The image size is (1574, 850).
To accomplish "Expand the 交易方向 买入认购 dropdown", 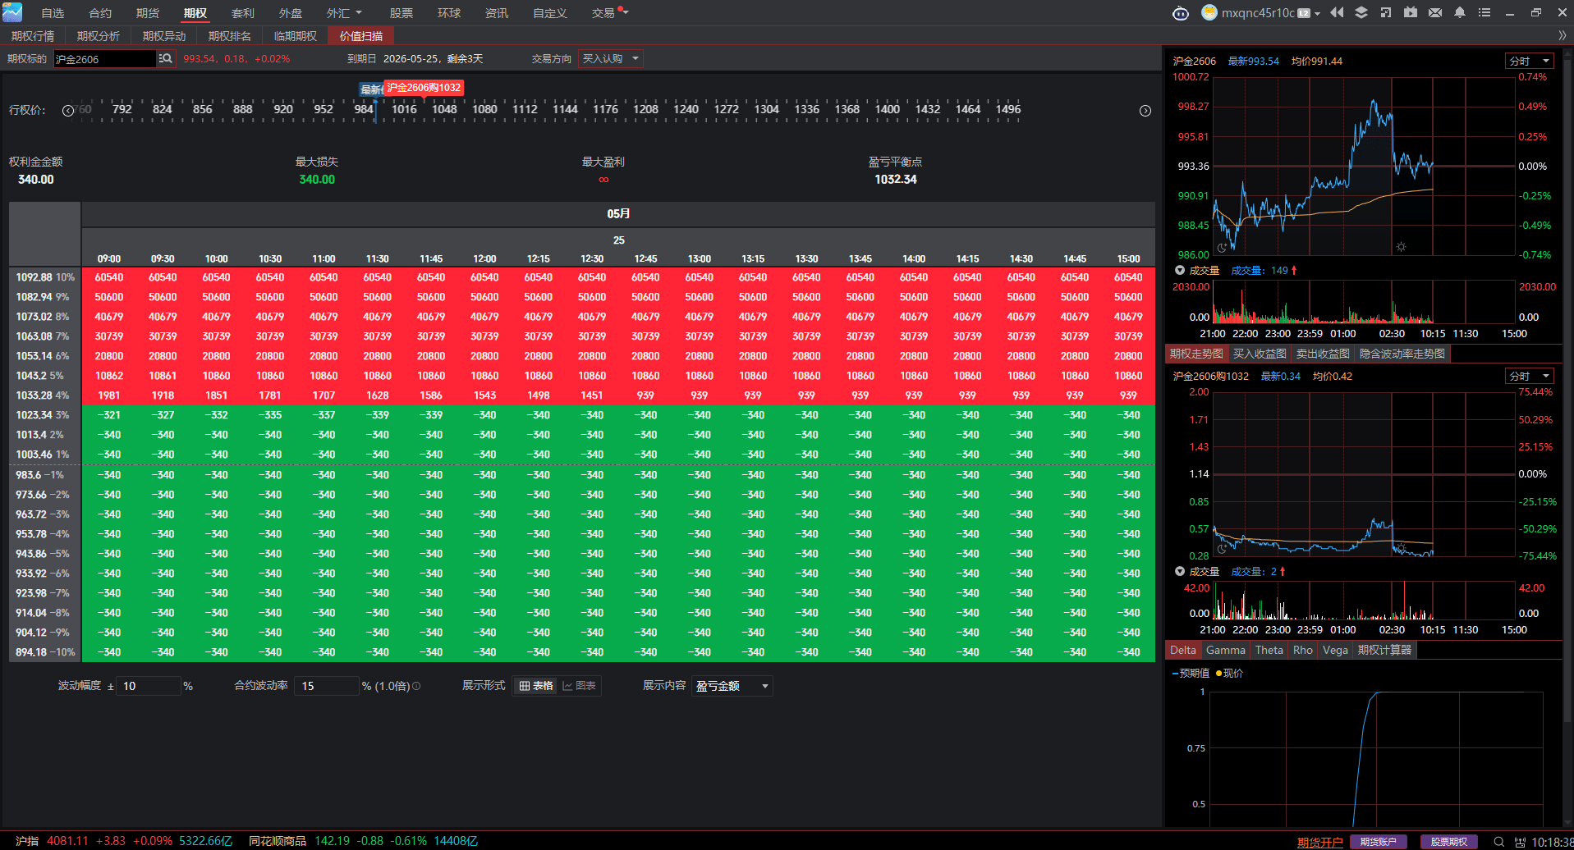I will pyautogui.click(x=610, y=59).
